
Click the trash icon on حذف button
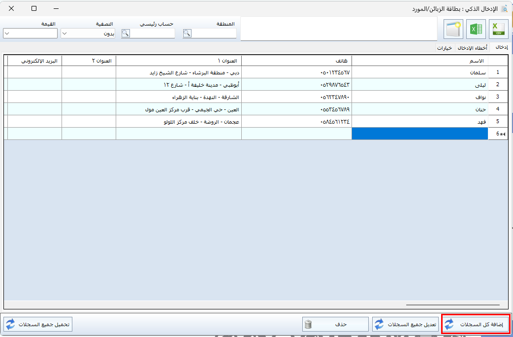pyautogui.click(x=308, y=324)
